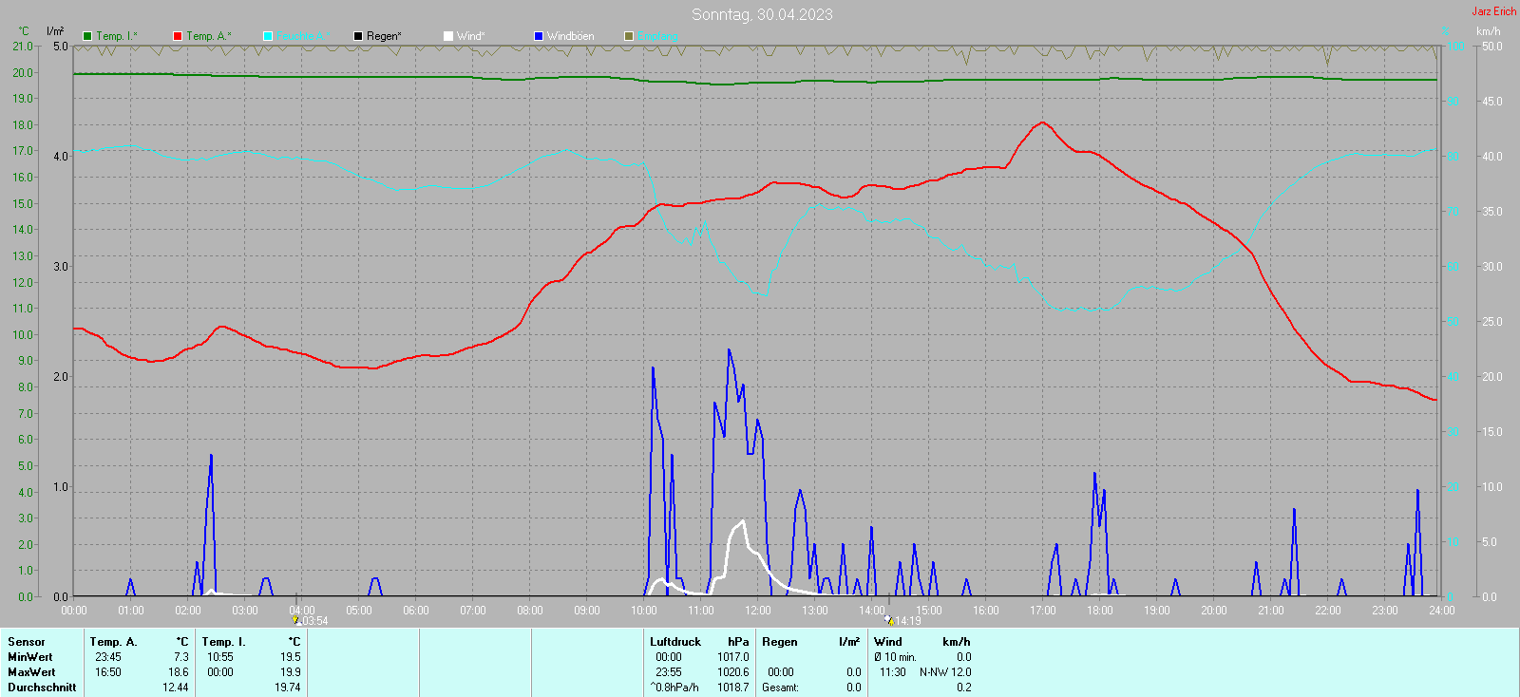Viewport: 1520px width, 697px height.
Task: Click the Gesamt: rain total label
Action: pos(780,688)
